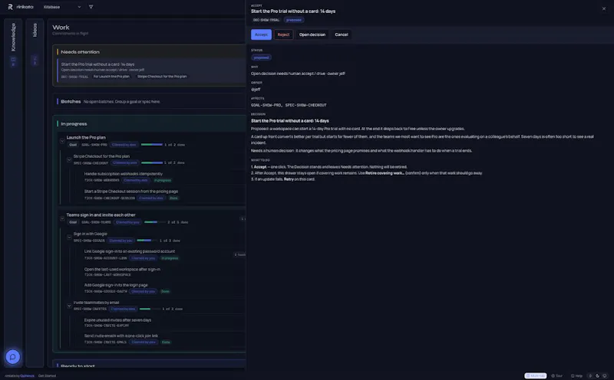
Task: Open 'Start a Stripe Checkout session' ticket
Action: click(131, 192)
